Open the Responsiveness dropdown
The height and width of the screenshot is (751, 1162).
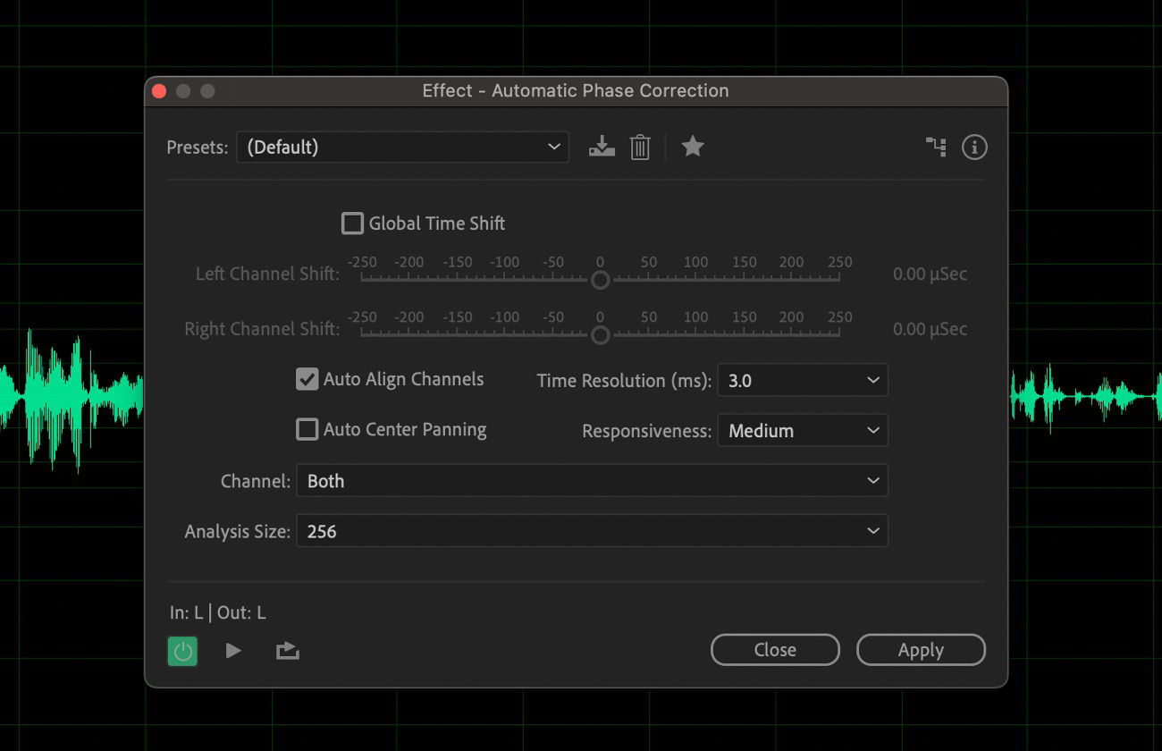[802, 430]
